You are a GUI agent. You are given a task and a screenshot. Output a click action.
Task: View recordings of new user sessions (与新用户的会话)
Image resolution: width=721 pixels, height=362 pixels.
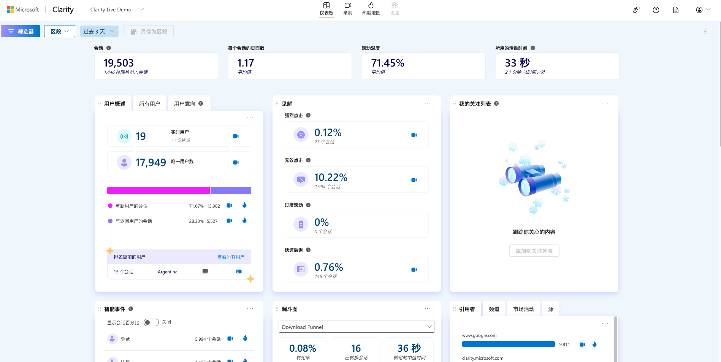pyautogui.click(x=229, y=205)
